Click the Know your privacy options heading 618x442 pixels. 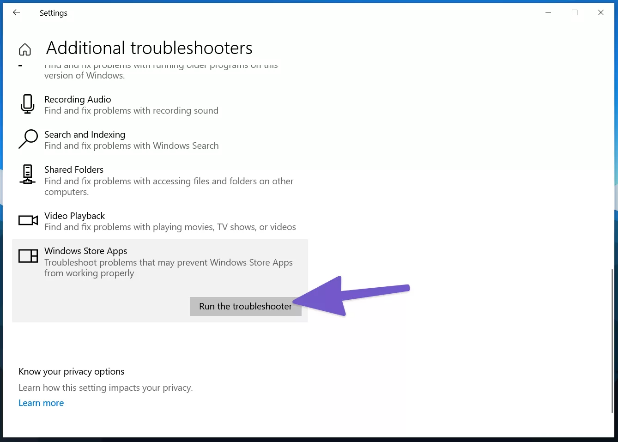tap(72, 371)
